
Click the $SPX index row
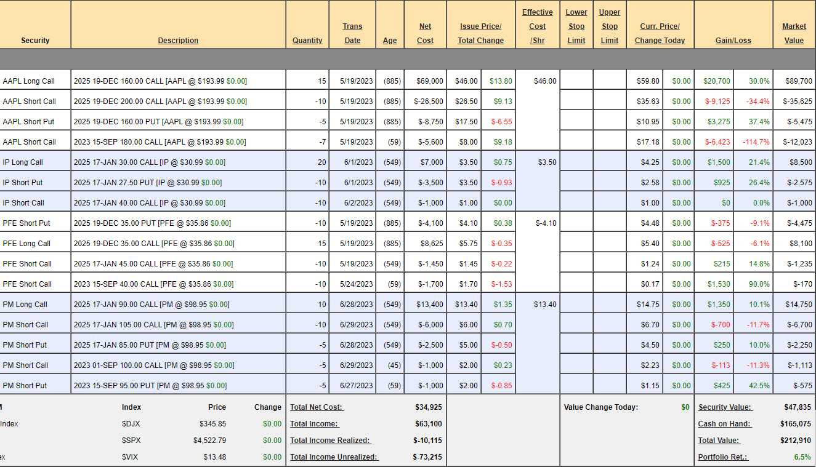click(132, 441)
